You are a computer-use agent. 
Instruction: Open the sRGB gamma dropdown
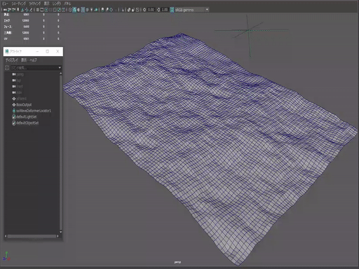pyautogui.click(x=191, y=10)
